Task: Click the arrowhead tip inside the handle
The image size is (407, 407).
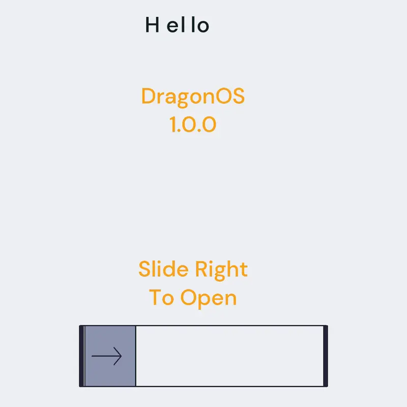Action: 121,356
